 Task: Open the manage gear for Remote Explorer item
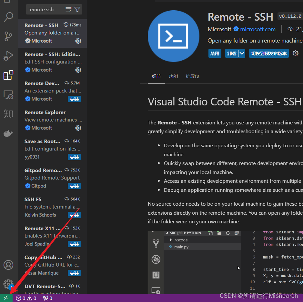click(x=78, y=128)
